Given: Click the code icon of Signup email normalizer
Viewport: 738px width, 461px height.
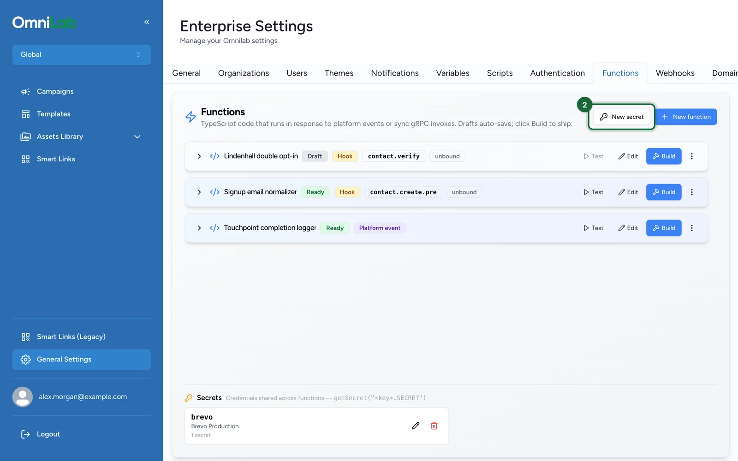Looking at the screenshot, I should click(x=214, y=192).
